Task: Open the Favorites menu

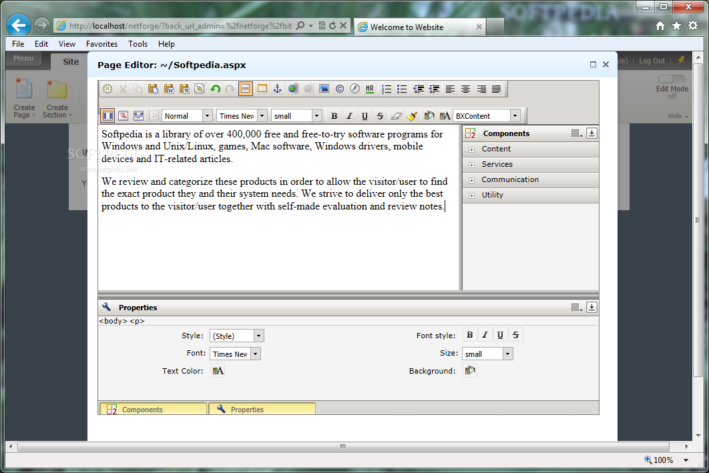Action: click(x=101, y=44)
